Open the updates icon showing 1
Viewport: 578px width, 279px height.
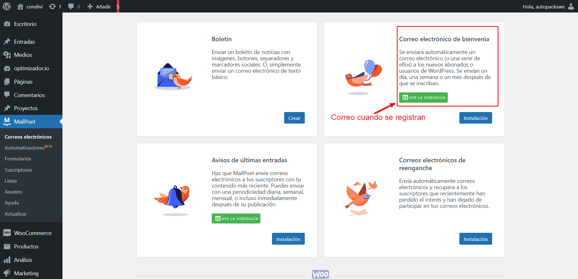(52, 7)
